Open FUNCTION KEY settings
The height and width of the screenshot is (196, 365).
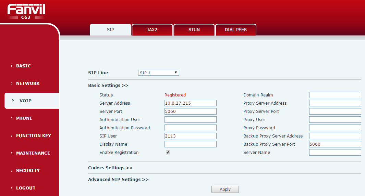tap(33, 136)
